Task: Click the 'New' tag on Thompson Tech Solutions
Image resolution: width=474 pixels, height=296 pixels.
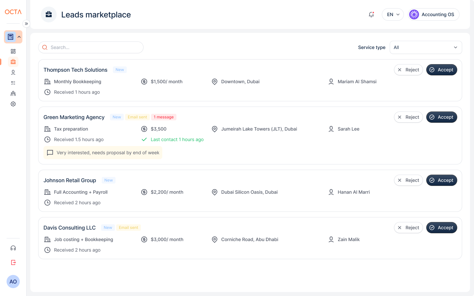Action: tap(120, 70)
